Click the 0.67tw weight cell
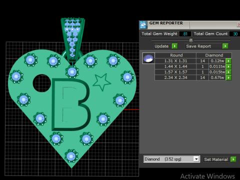The width and height of the screenshot is (240, 180). [x=217, y=77]
